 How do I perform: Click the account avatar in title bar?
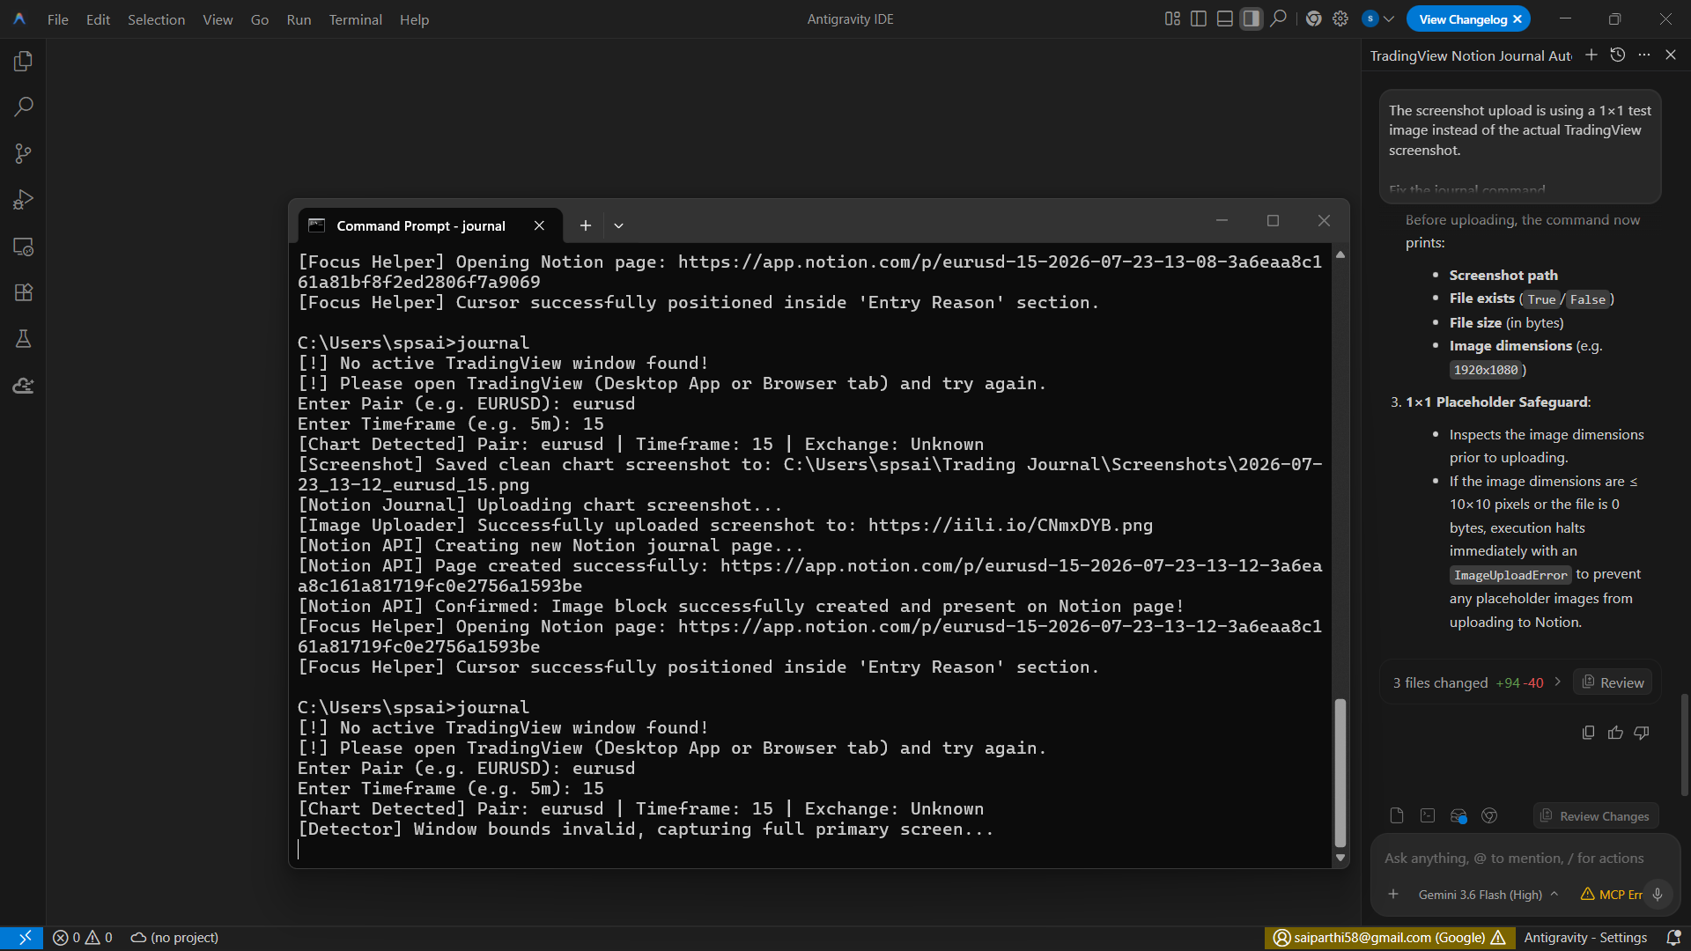1370,18
